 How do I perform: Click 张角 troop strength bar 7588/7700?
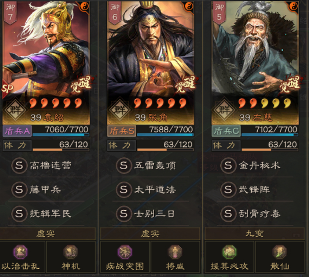[165, 131]
